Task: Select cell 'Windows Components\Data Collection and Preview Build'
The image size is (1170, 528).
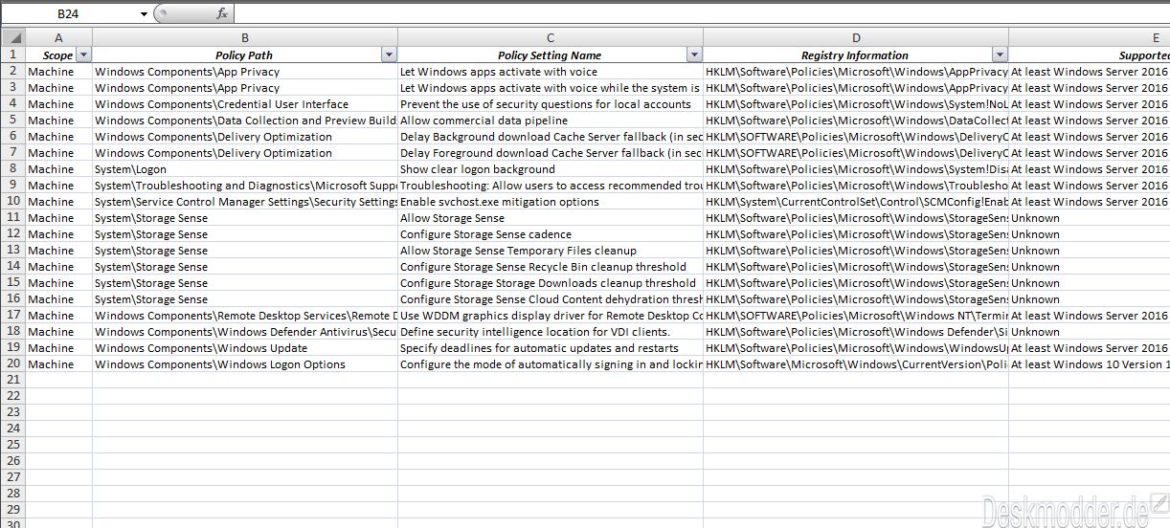Action: click(x=245, y=121)
